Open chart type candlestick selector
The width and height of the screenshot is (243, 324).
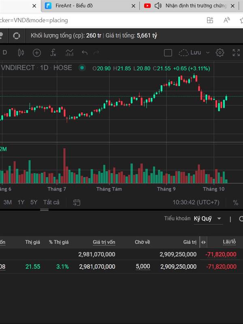[21, 53]
